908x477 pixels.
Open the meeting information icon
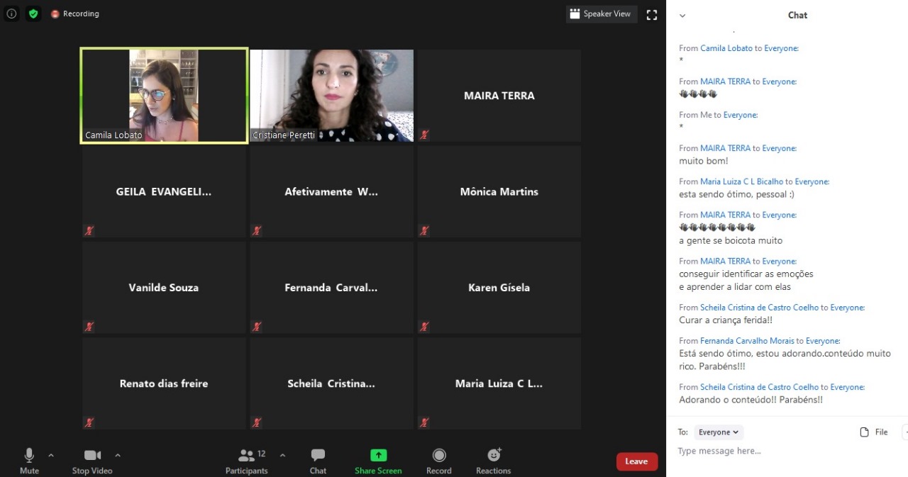tap(11, 13)
